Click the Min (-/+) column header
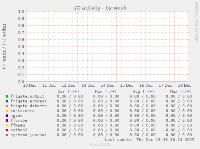The width and height of the screenshot is (200, 149). (x=106, y=92)
